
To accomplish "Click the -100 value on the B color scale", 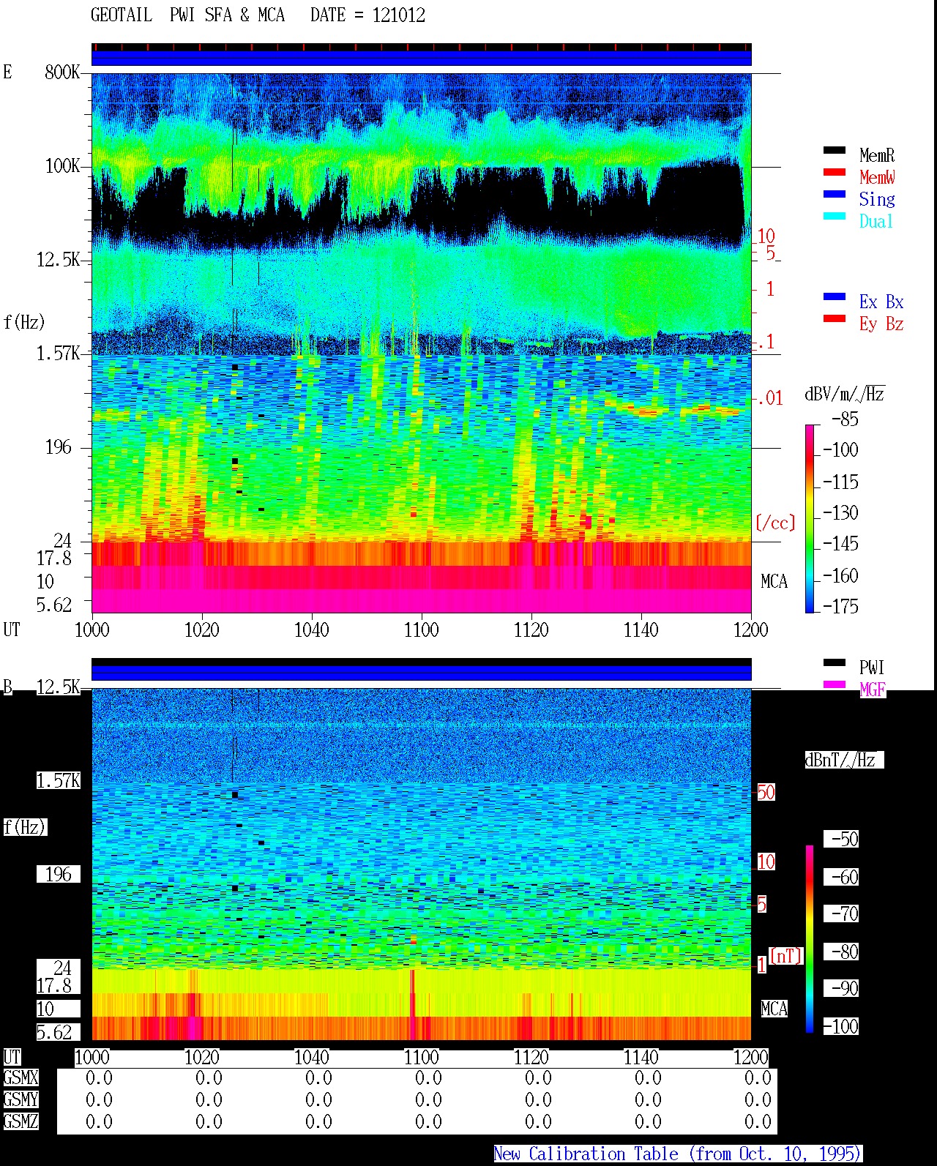I will pyautogui.click(x=840, y=1027).
